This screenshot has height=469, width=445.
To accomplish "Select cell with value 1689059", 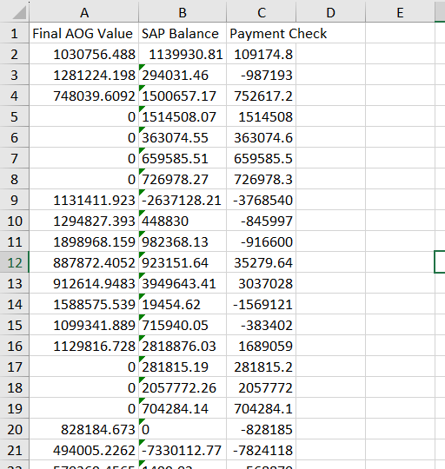I will [x=262, y=346].
